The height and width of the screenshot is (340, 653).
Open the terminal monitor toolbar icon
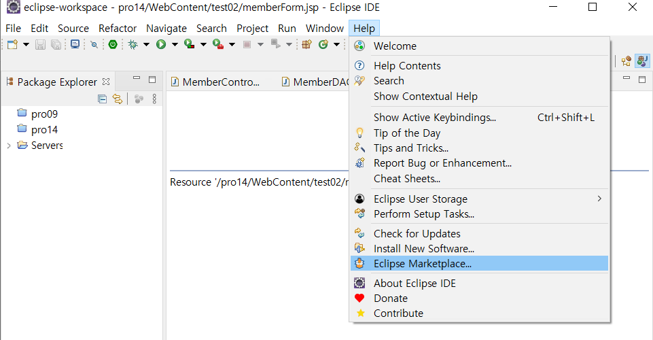75,44
